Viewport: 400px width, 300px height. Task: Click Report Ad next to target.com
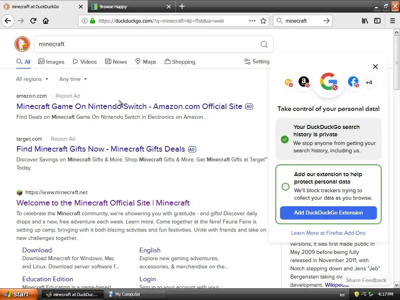point(63,139)
